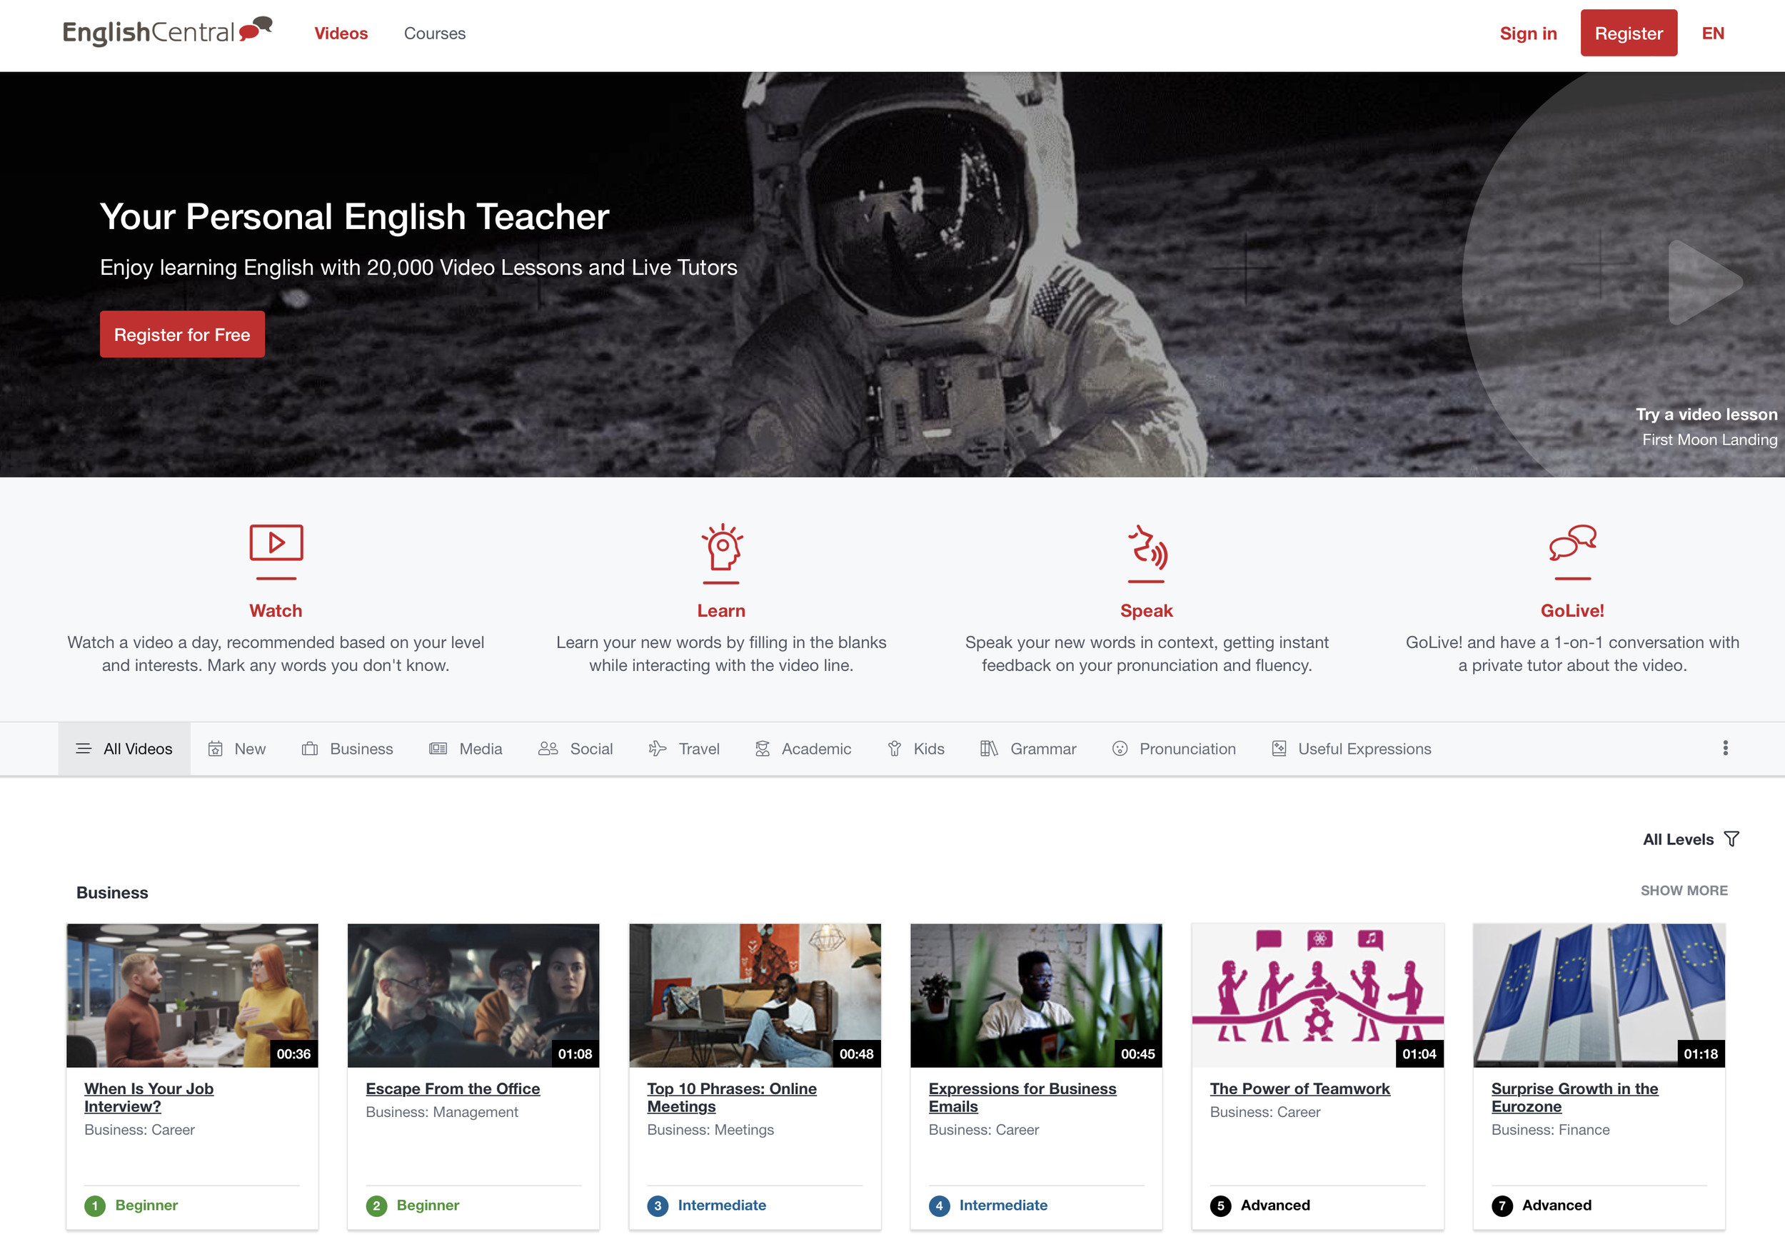Click the Watch video player icon

(276, 542)
